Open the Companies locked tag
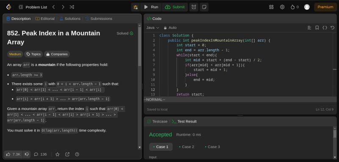Image resolution: width=339 pixels, height=162 pixels. click(x=57, y=54)
